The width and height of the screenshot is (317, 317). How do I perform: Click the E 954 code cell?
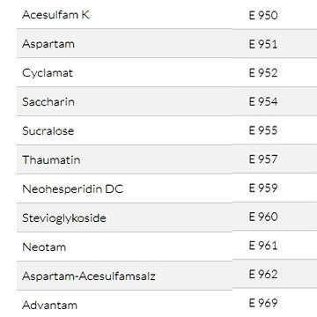(x=263, y=101)
